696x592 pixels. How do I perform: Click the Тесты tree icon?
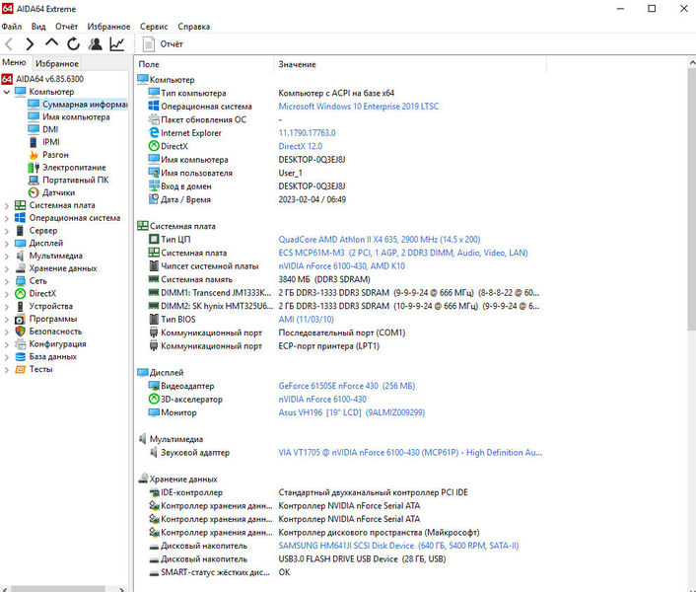click(20, 369)
